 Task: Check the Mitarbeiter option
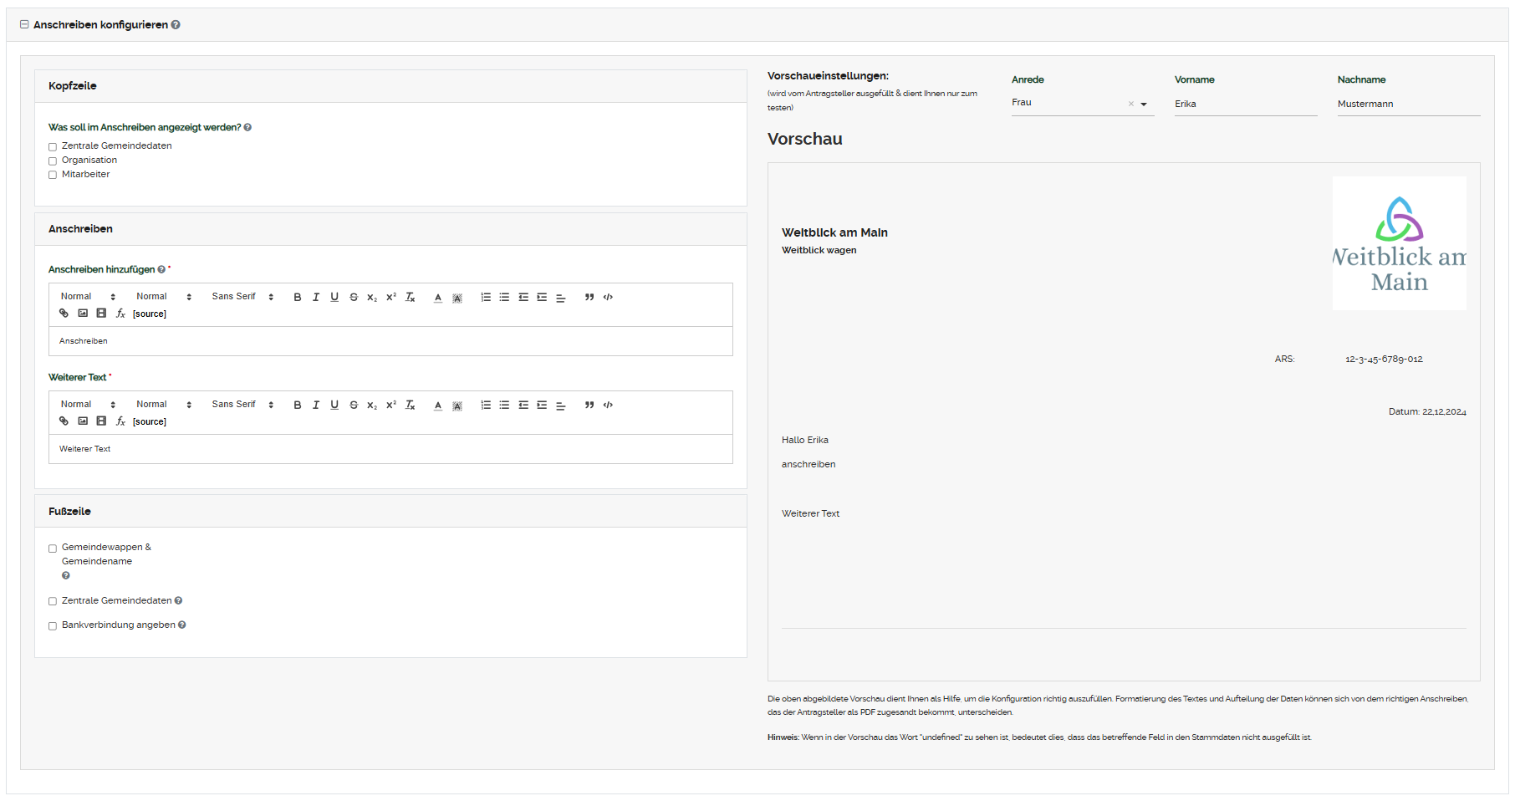coord(53,176)
